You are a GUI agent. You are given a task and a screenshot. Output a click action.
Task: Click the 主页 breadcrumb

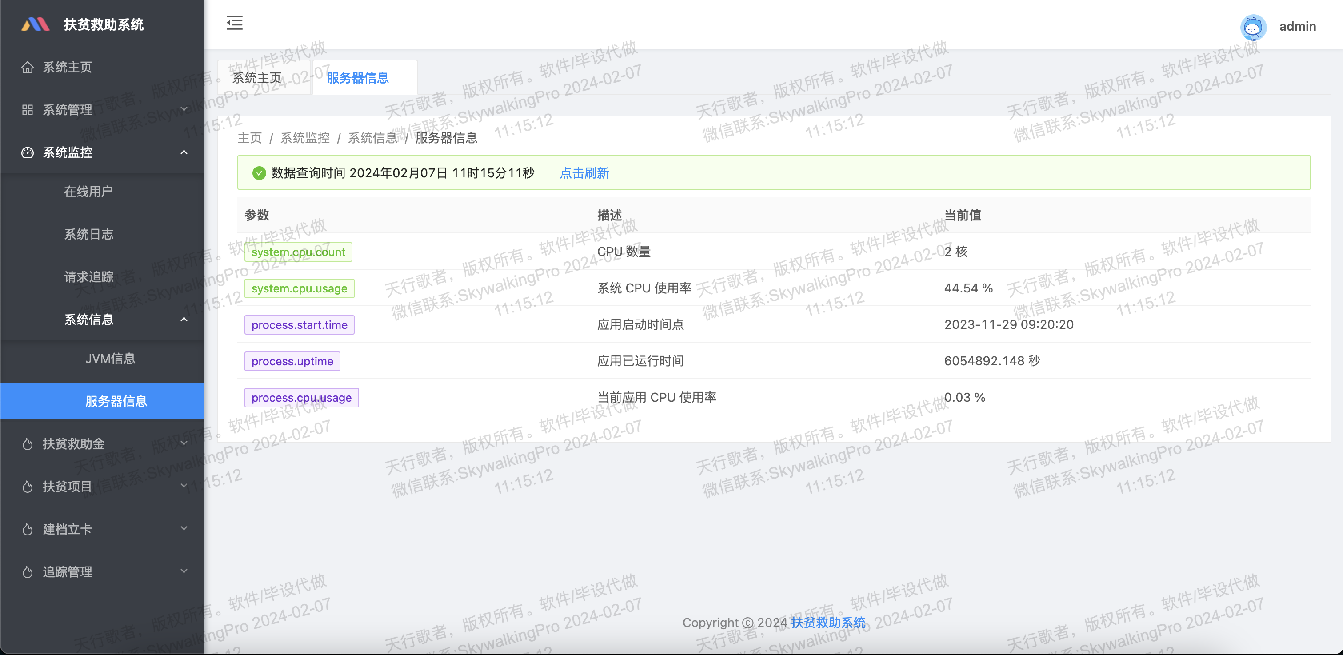pyautogui.click(x=250, y=138)
